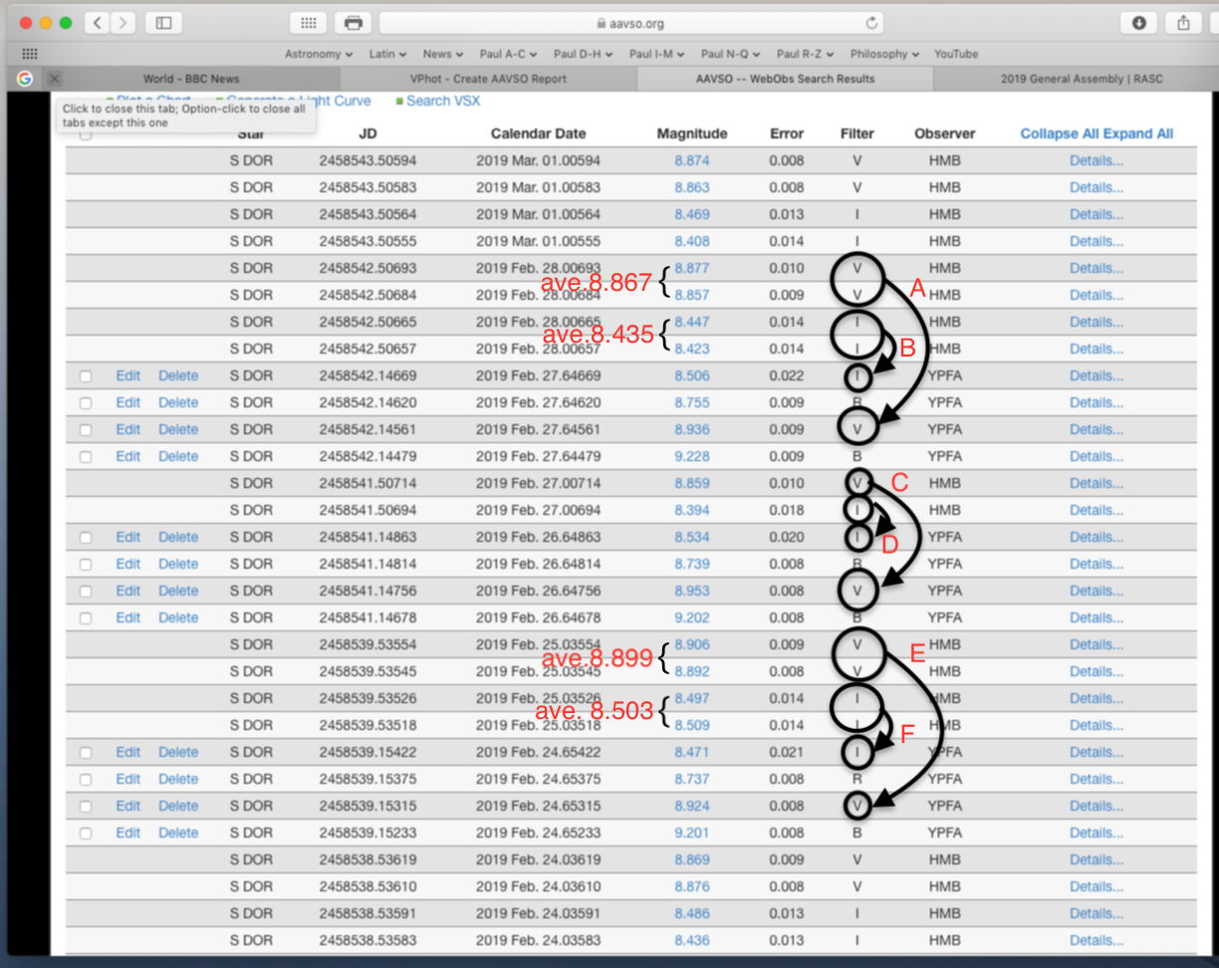The image size is (1219, 968).
Task: Delete the observation JD 2458539.15233
Action: pos(178,834)
